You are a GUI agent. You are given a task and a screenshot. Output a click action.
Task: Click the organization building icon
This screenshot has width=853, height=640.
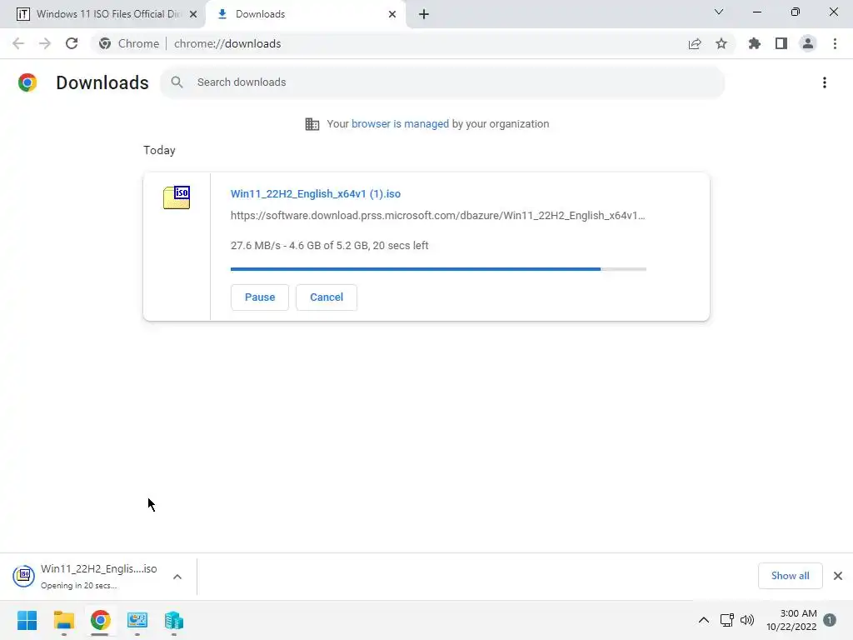312,124
